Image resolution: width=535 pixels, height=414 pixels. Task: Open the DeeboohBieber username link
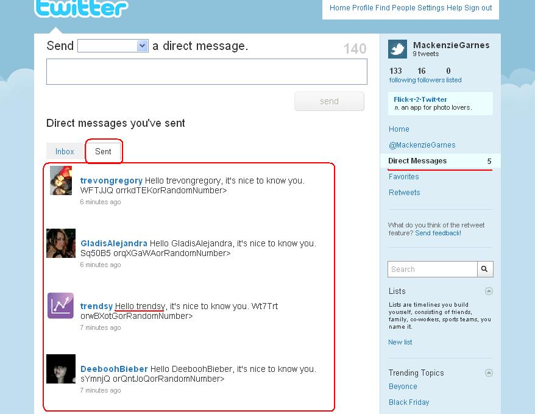pos(114,369)
